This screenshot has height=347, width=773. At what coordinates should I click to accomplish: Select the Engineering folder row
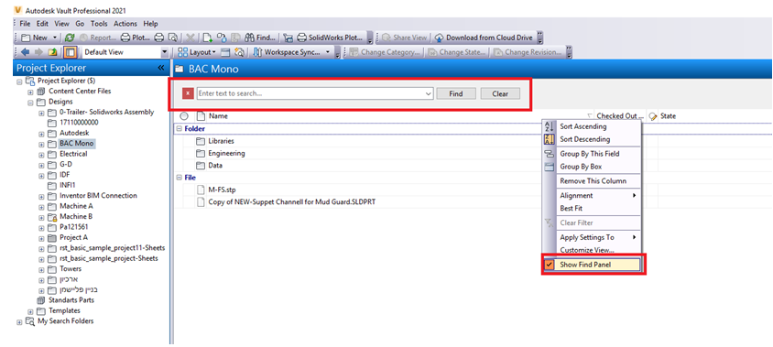click(x=226, y=153)
